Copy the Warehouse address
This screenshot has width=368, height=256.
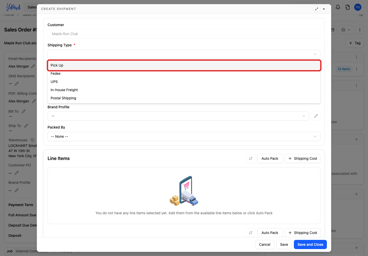point(32,140)
